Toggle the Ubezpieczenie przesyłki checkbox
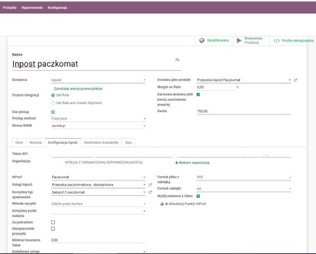Screen dimensions: 316x254 (x=53, y=229)
